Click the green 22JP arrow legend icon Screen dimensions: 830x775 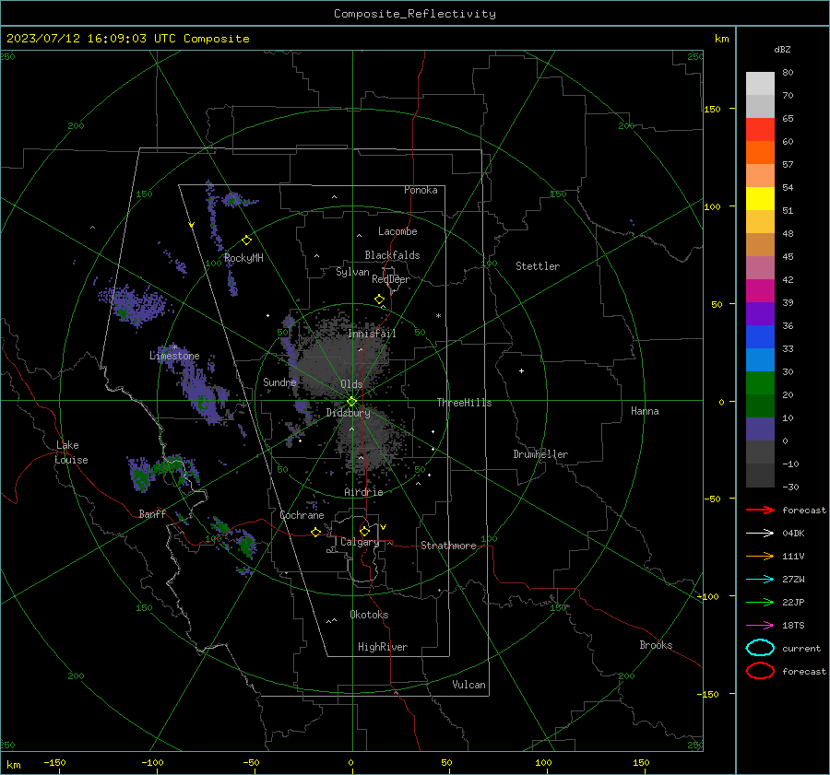tap(760, 602)
